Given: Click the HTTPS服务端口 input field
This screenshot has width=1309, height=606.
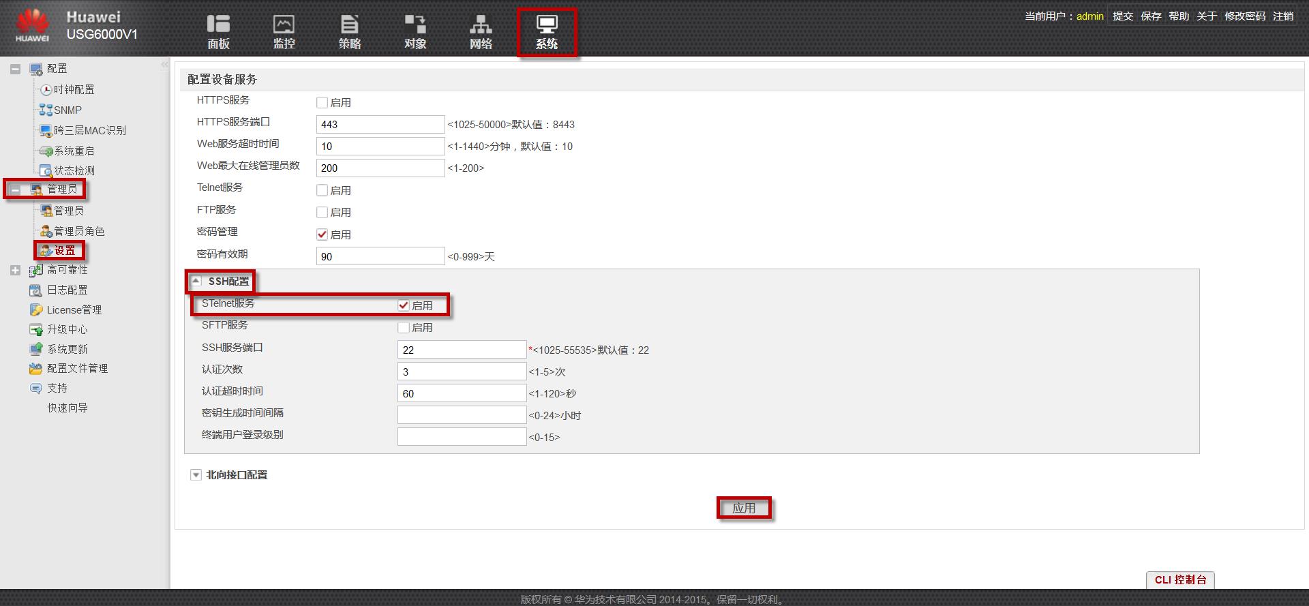Looking at the screenshot, I should point(380,124).
